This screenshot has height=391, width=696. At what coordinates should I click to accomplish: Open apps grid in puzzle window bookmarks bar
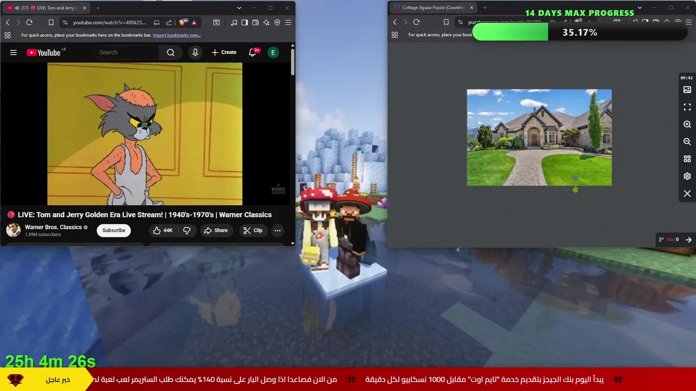(x=395, y=35)
